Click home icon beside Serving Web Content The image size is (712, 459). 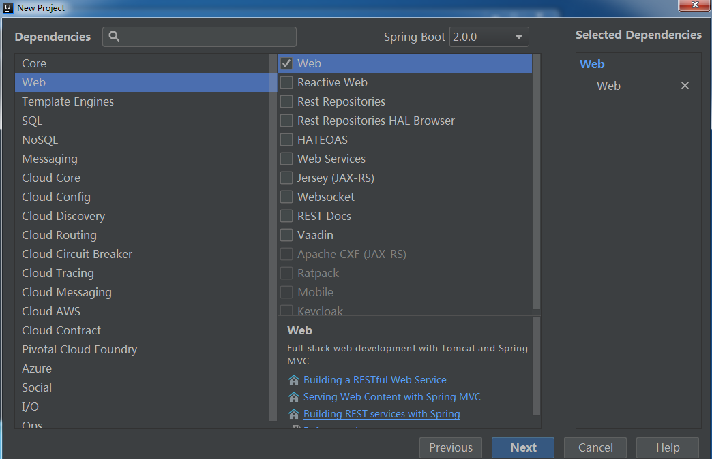294,397
